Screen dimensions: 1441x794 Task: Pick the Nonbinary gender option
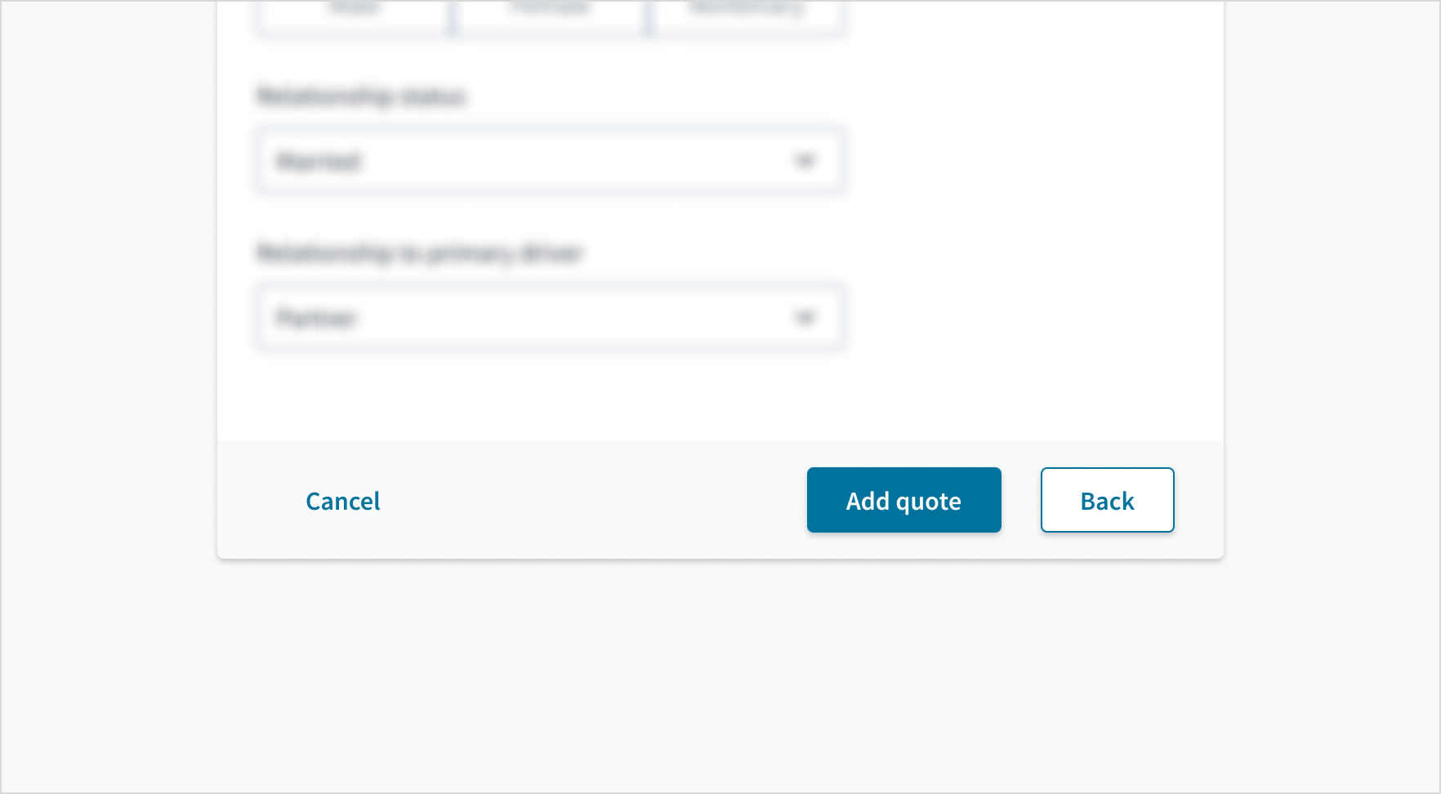[746, 14]
